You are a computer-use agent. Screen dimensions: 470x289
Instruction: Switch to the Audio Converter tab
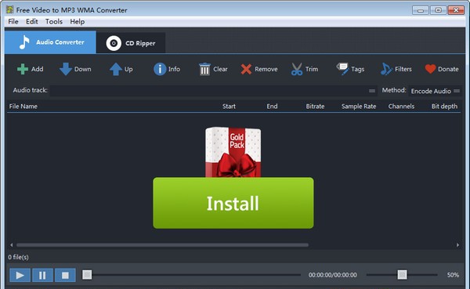click(50, 42)
